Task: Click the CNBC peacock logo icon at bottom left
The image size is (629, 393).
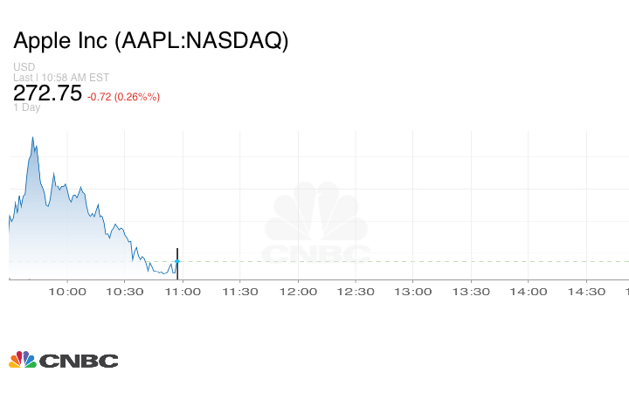Action: click(23, 360)
